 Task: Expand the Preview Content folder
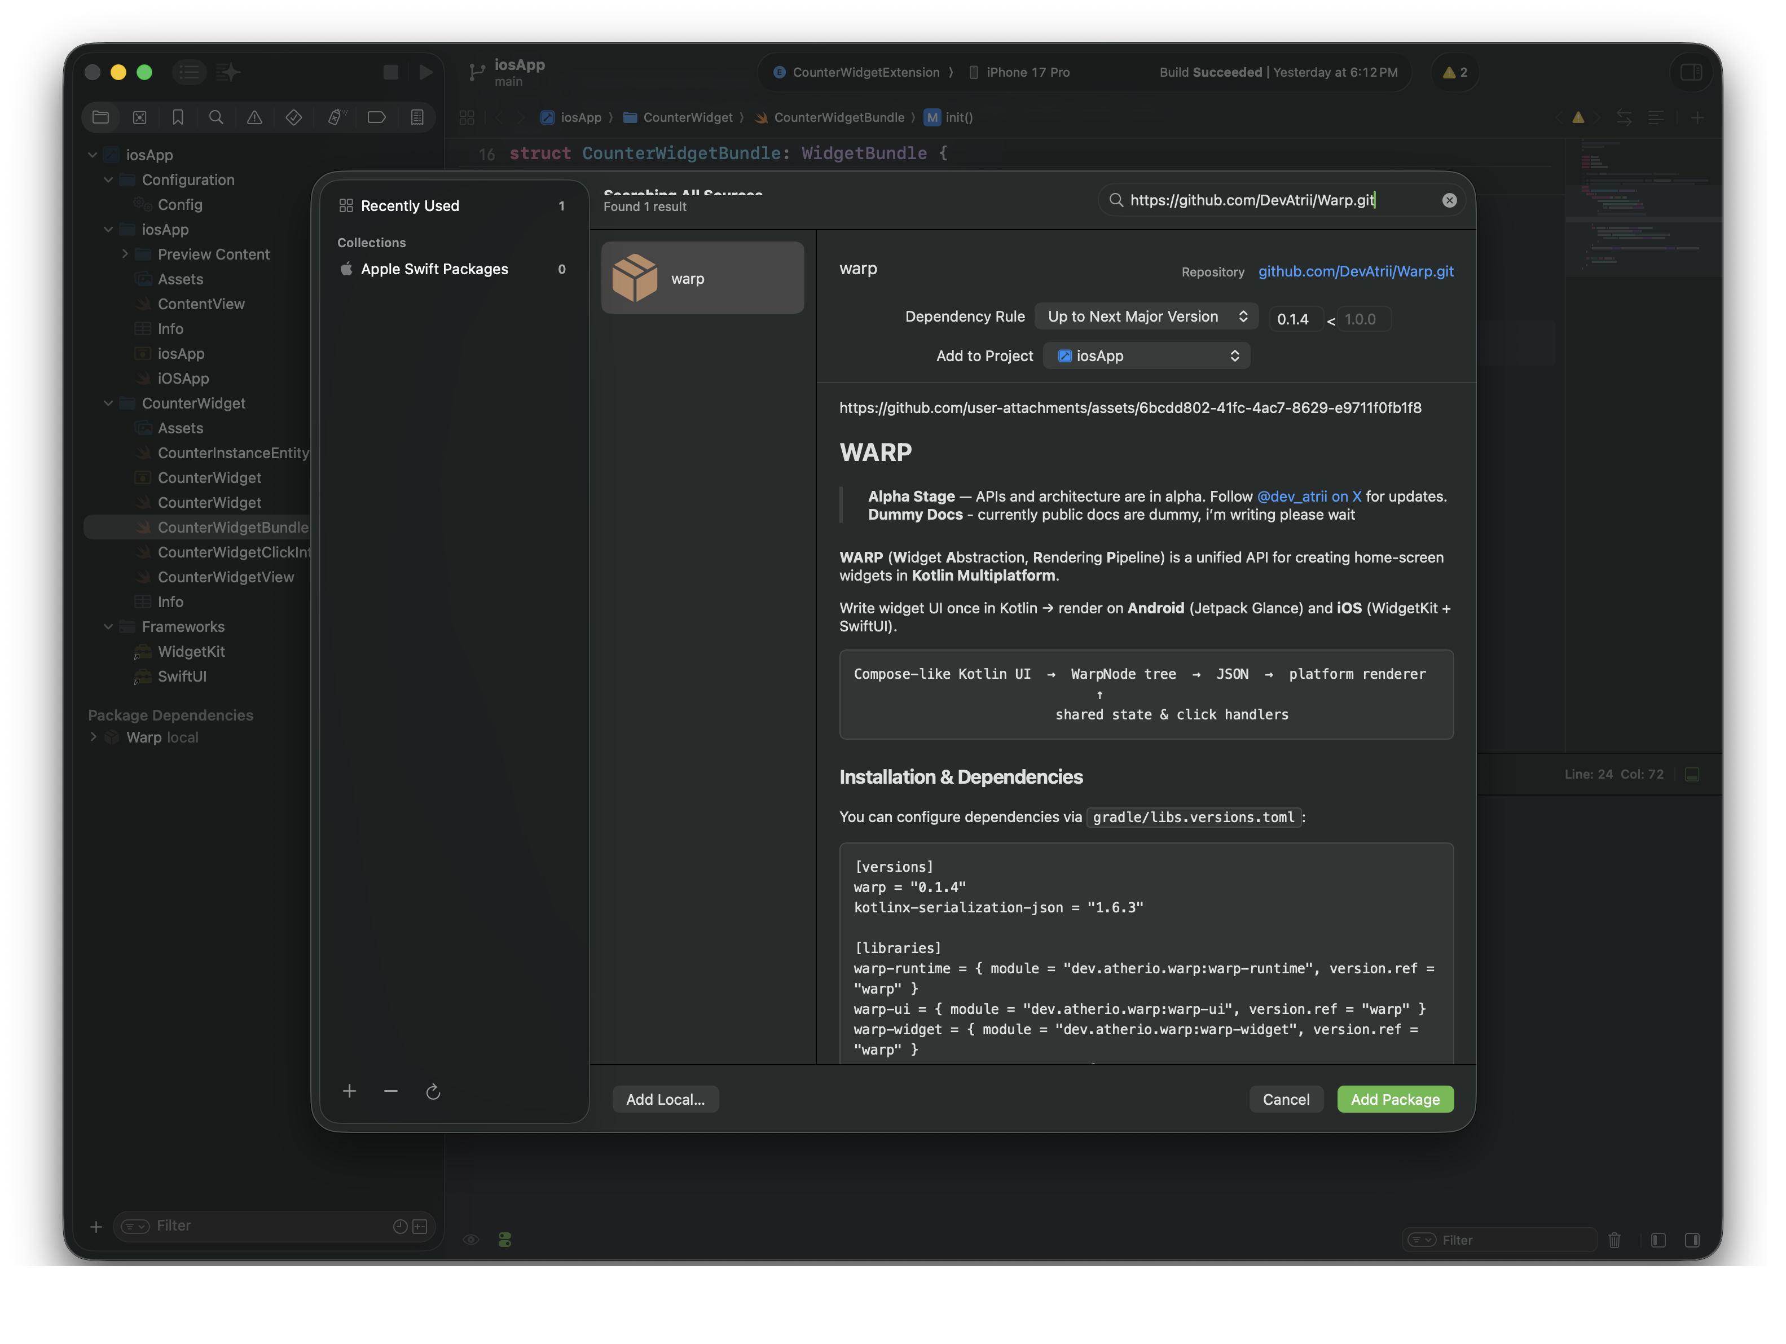[x=124, y=253]
